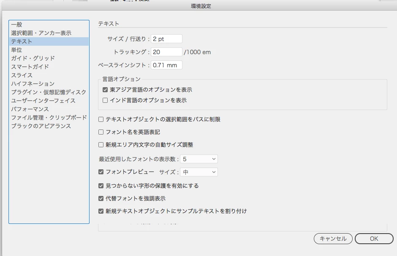Open the 単位 preferences section
This screenshot has height=256, width=397.
(49, 50)
